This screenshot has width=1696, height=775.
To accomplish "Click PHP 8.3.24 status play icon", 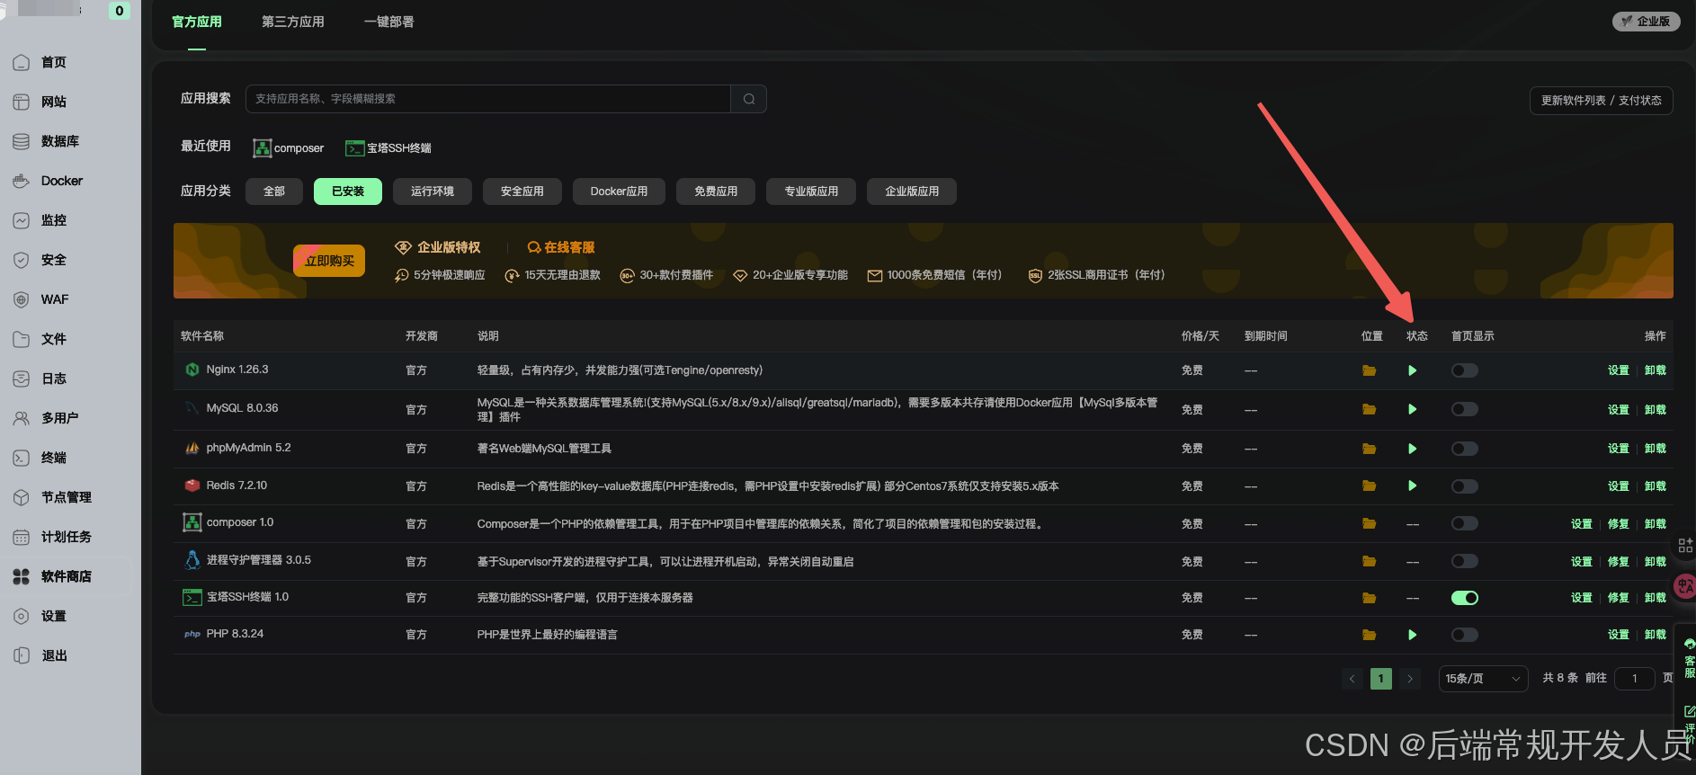I will pyautogui.click(x=1413, y=635).
